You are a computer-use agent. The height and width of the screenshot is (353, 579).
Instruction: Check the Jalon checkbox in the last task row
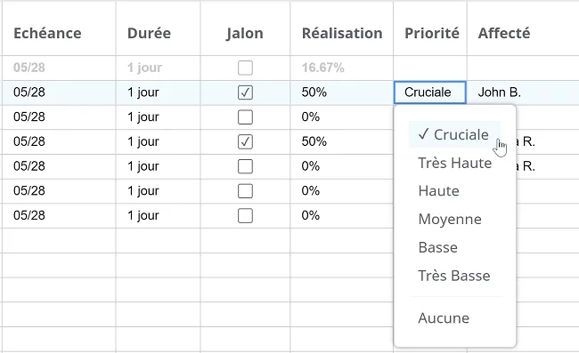coord(245,215)
